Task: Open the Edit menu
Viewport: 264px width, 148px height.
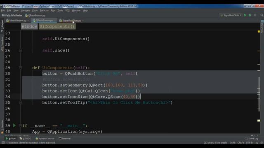Action: (9, 10)
